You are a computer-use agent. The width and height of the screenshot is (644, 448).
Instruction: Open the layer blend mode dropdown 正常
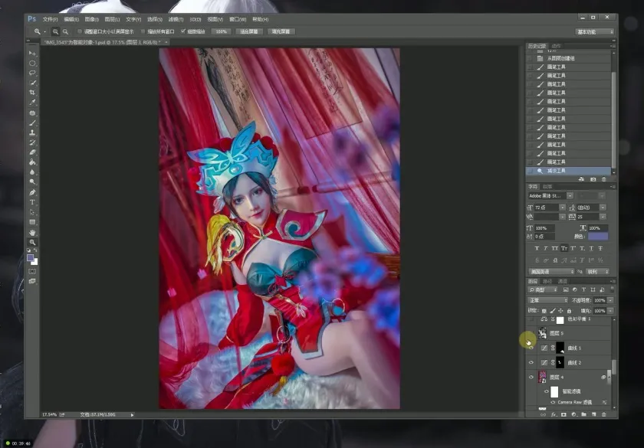coord(546,300)
